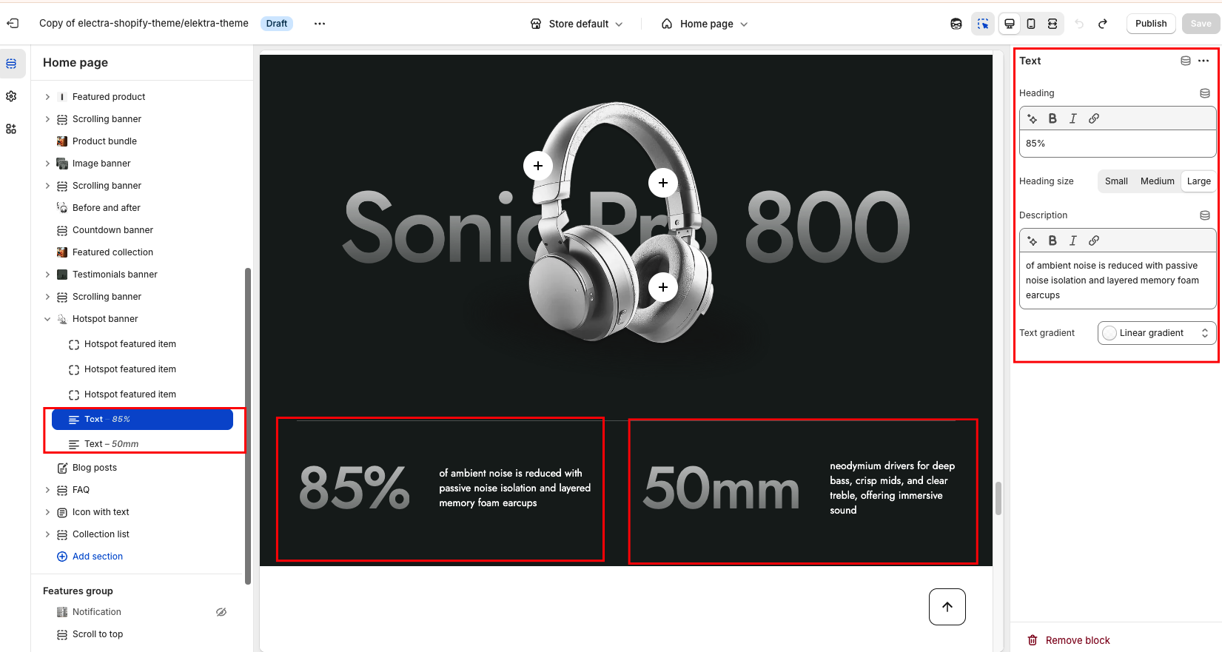This screenshot has height=652, width=1222.
Task: Set heading size to Small
Action: 1116,181
